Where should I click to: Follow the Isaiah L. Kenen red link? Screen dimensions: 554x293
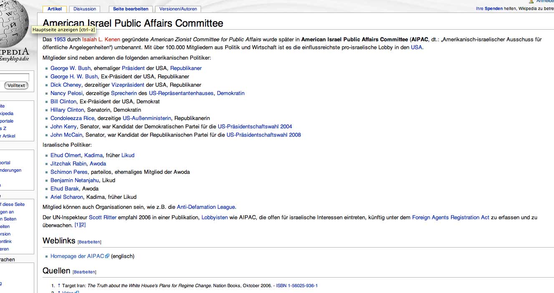coord(101,40)
